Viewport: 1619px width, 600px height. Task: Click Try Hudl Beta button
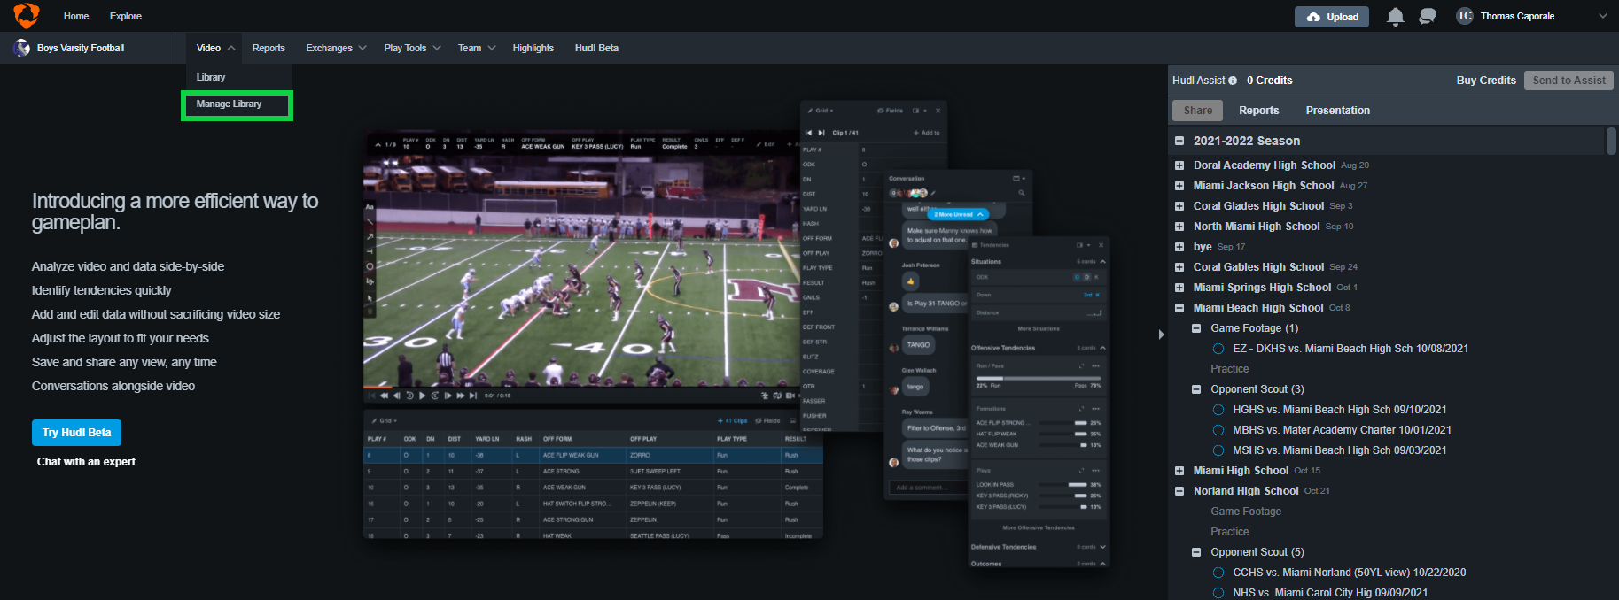tap(77, 433)
